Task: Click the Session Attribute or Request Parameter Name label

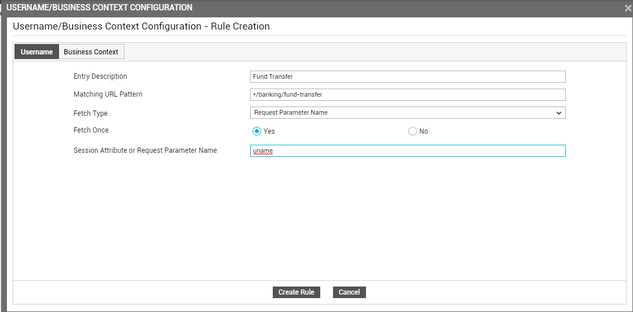Action: pos(145,150)
